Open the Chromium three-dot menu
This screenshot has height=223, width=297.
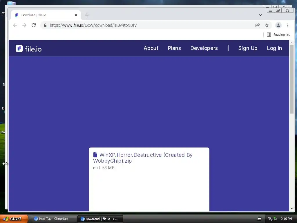pyautogui.click(x=288, y=25)
